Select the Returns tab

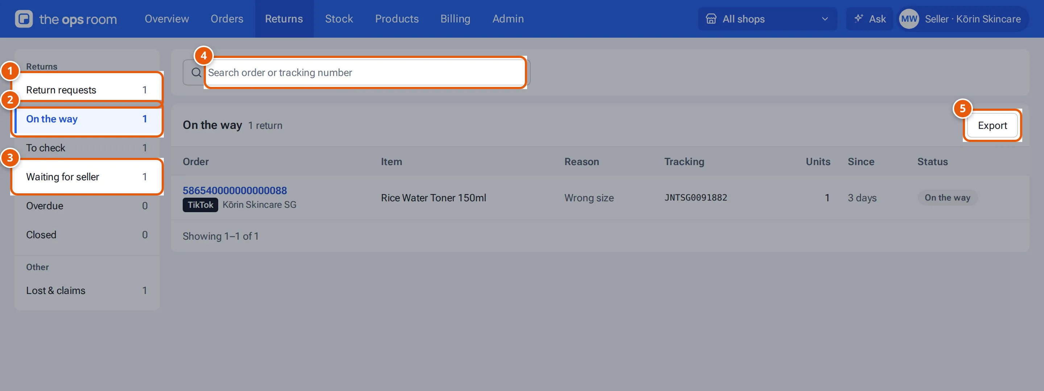pyautogui.click(x=284, y=18)
